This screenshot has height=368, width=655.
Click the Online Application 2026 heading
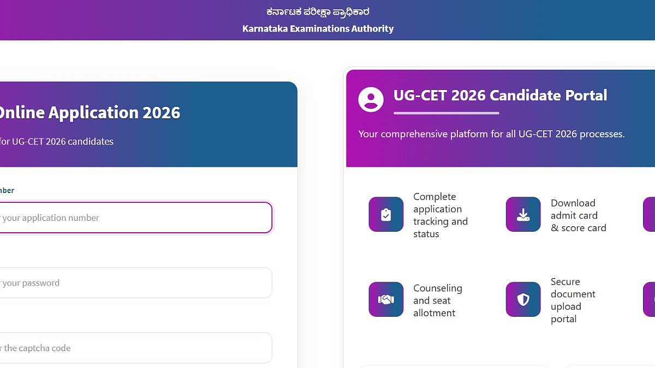click(x=90, y=112)
